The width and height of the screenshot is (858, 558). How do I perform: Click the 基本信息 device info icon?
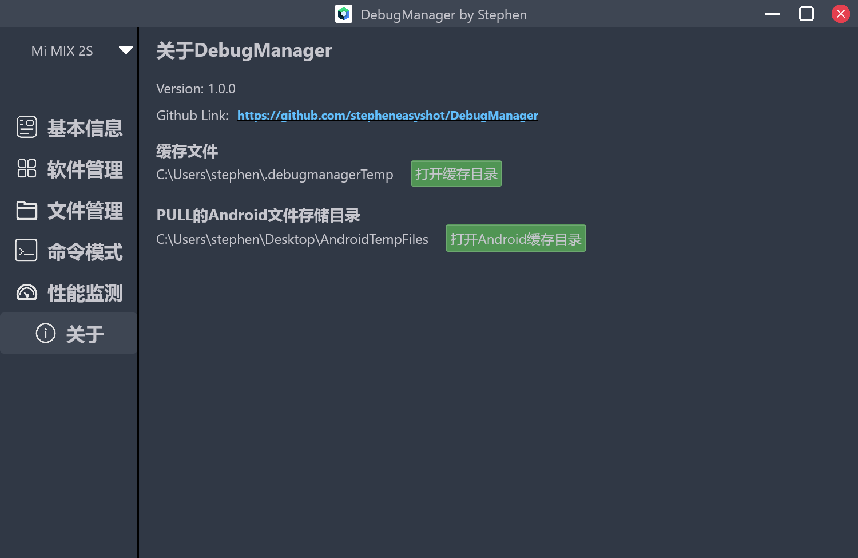click(27, 127)
